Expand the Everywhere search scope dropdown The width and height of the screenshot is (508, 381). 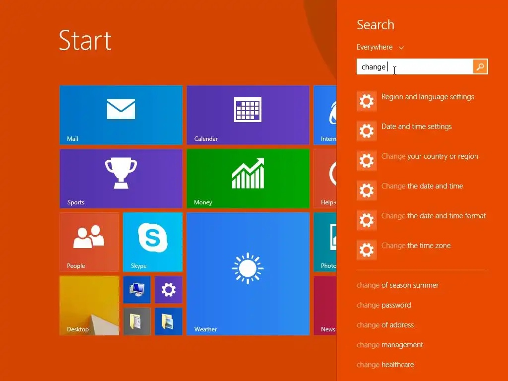coord(380,47)
